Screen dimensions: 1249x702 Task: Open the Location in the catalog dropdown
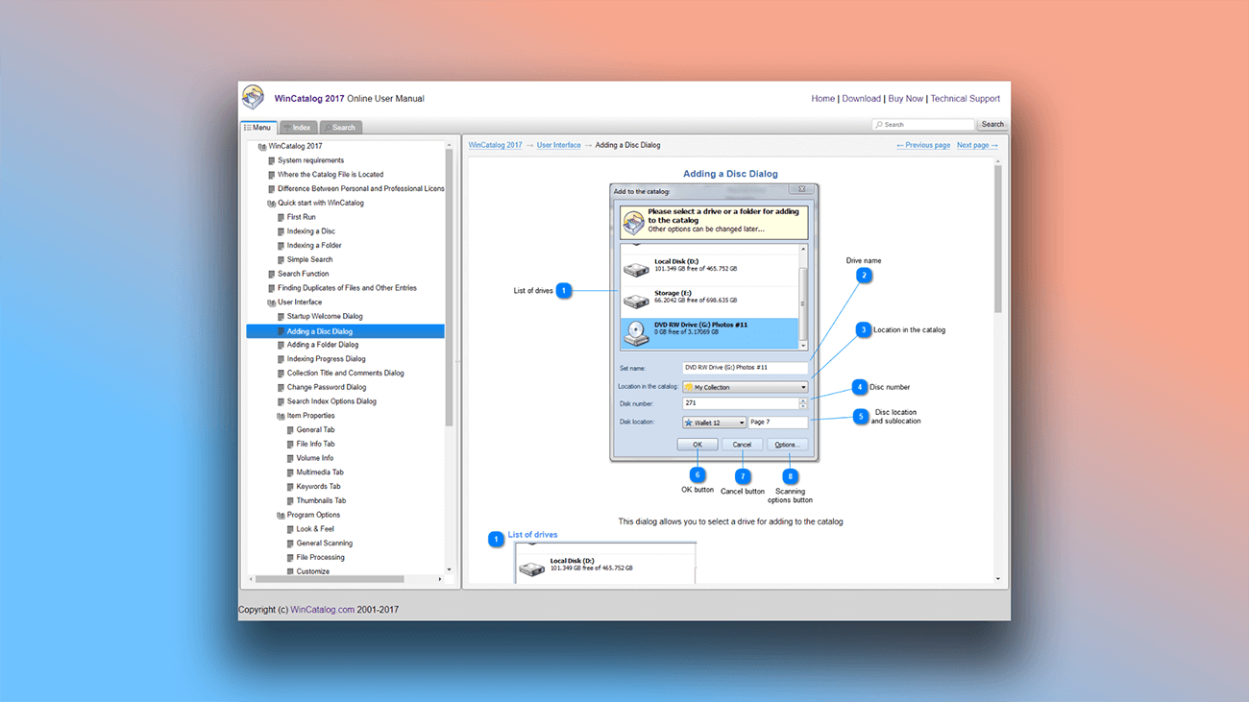(802, 386)
